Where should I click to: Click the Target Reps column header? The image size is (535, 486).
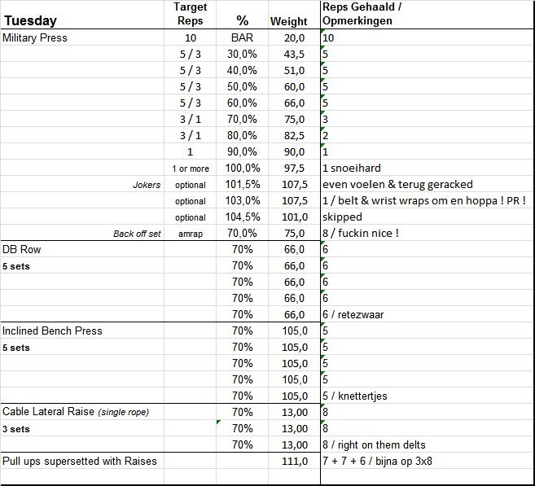coord(190,15)
